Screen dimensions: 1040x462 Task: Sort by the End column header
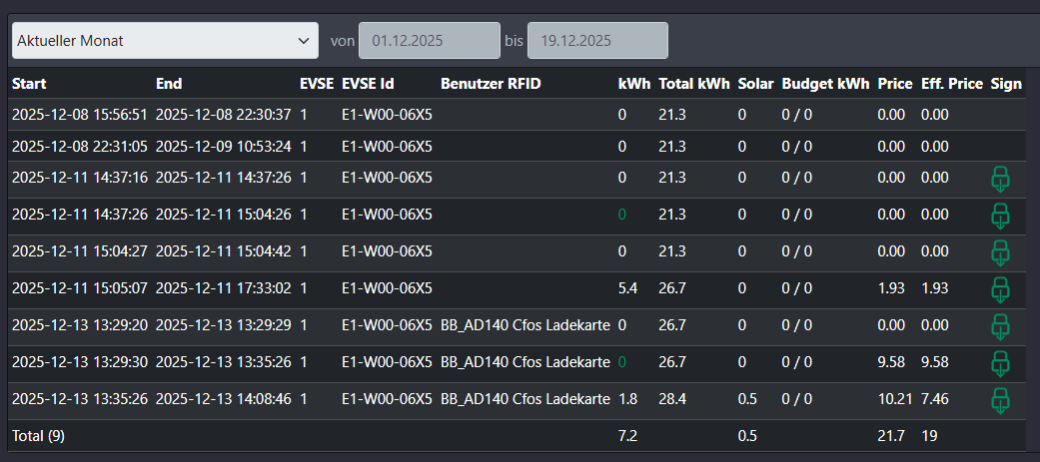click(169, 84)
